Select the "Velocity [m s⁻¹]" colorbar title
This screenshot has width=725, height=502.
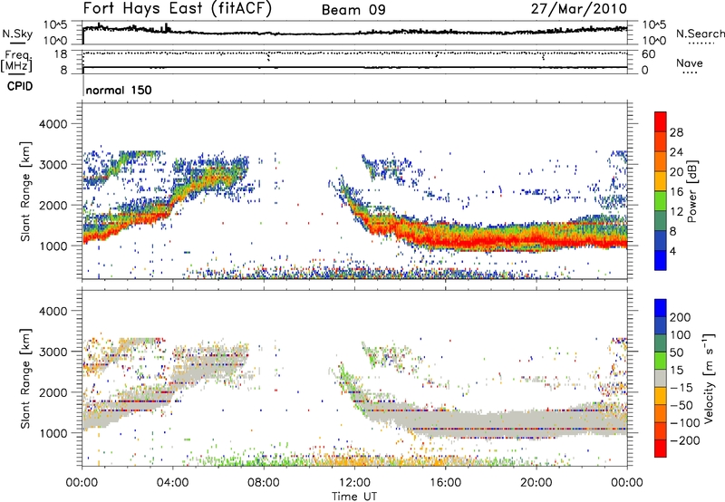pos(709,378)
